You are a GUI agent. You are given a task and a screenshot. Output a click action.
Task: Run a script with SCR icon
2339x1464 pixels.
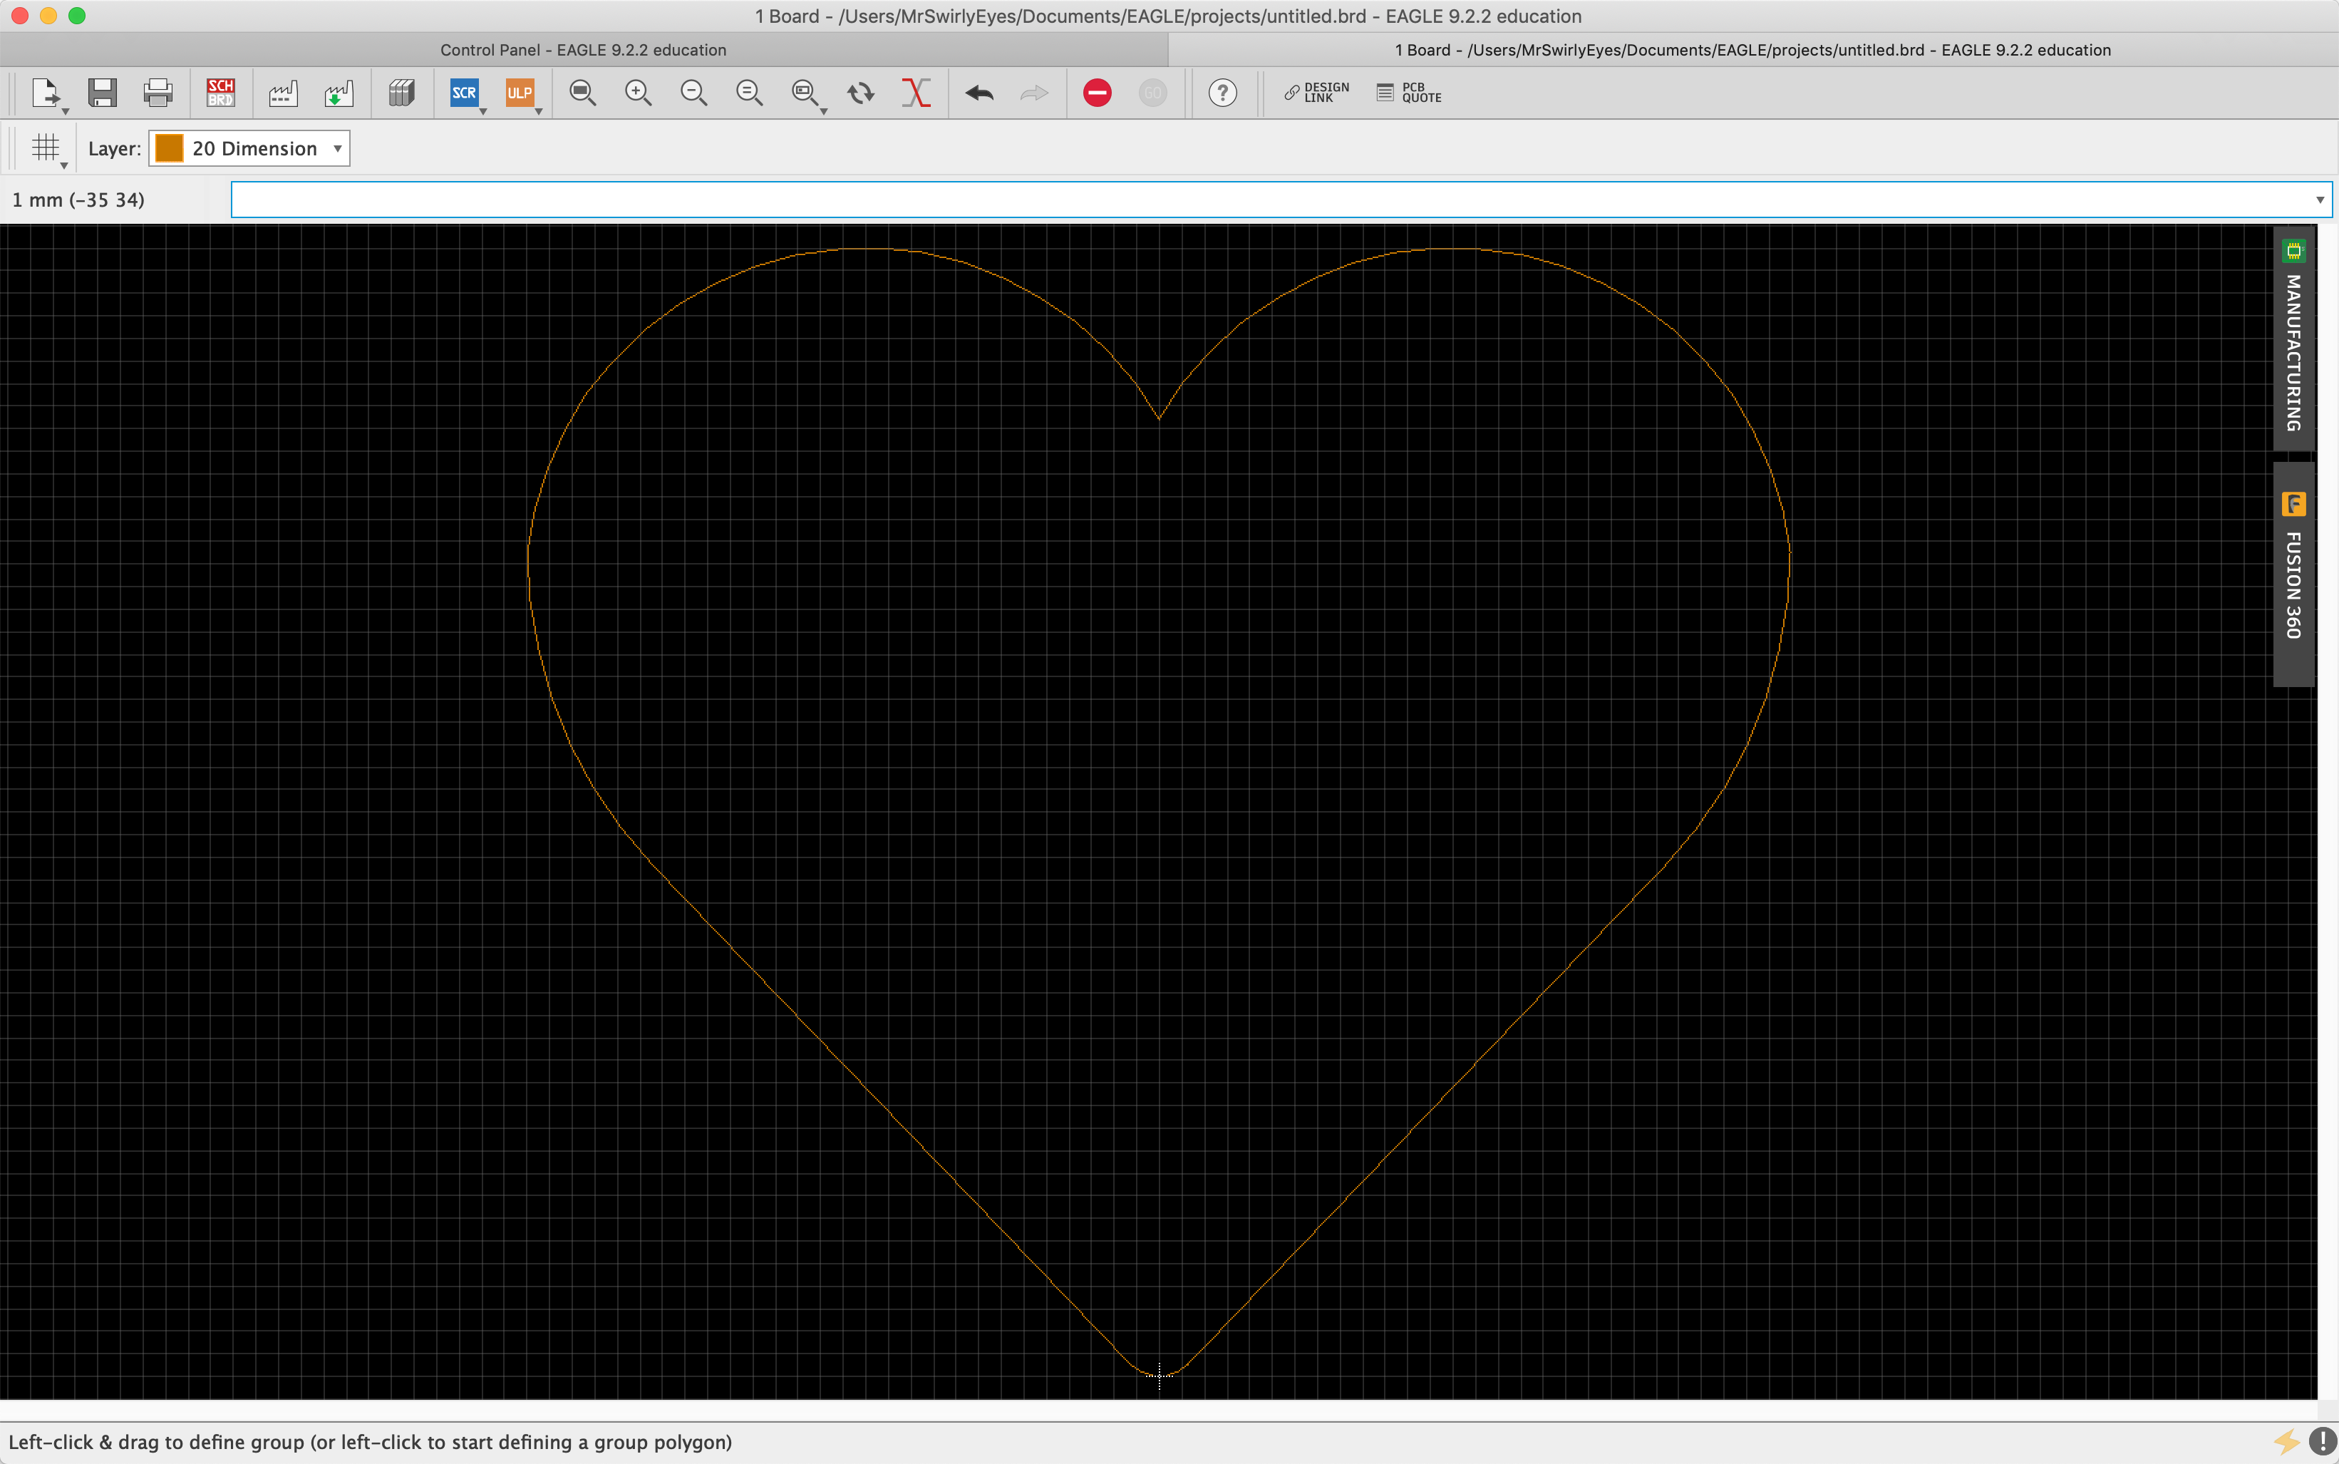(465, 93)
